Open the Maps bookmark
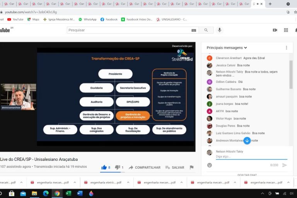Viewport: 297px width, 198px height. point(33,19)
